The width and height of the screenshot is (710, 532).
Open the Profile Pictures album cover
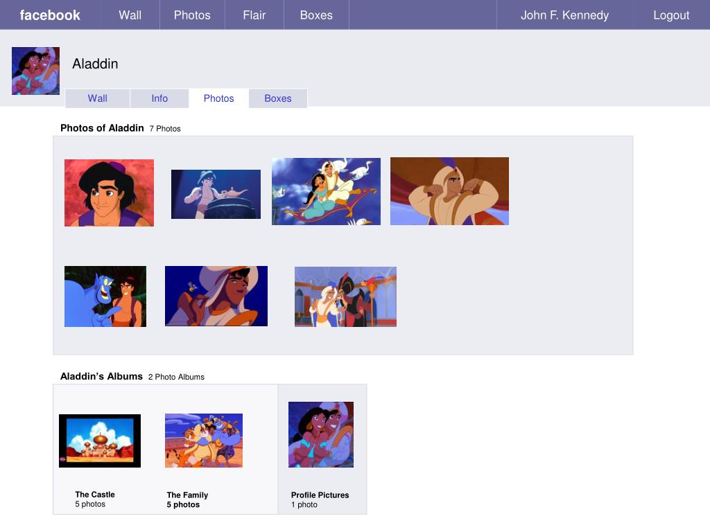(x=321, y=434)
